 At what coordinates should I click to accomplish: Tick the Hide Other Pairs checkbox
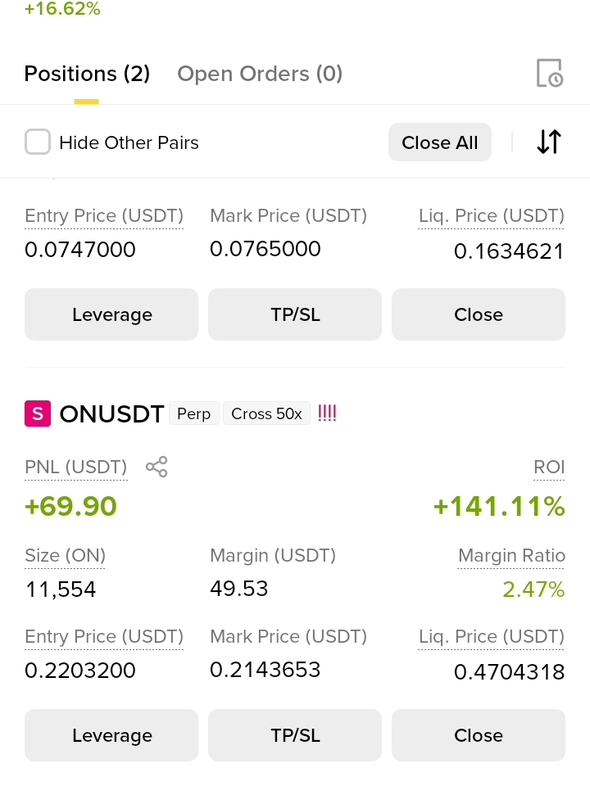38,142
